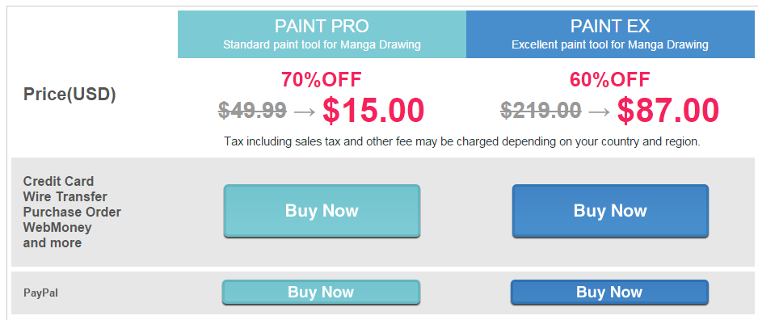Click 'Excellent paint tool for Manga Drawing' subtitle

610,45
